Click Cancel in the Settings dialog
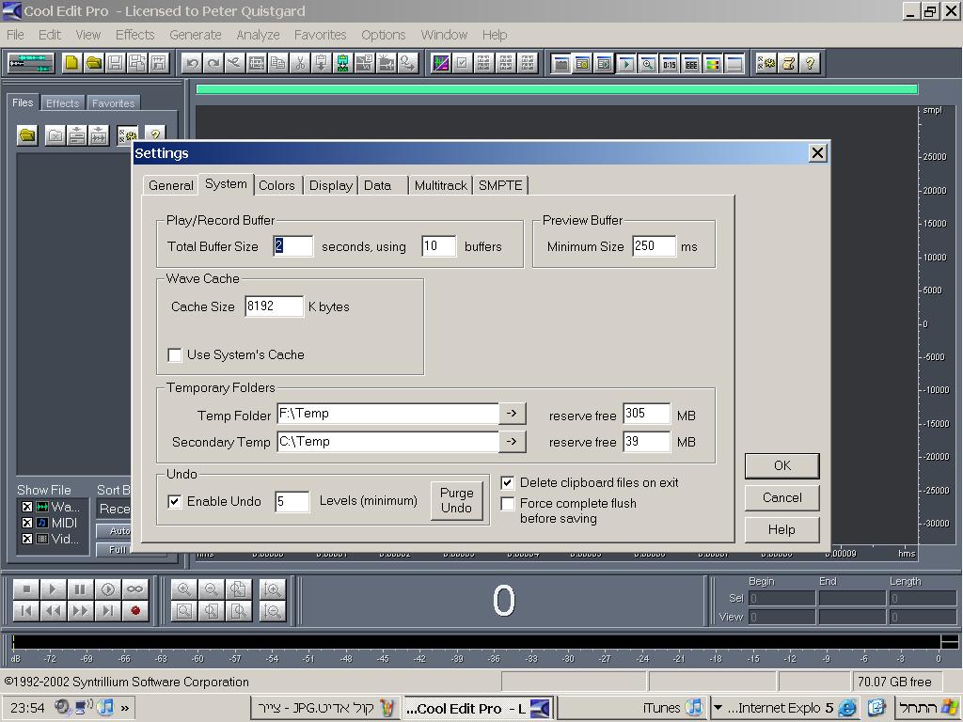 [781, 497]
